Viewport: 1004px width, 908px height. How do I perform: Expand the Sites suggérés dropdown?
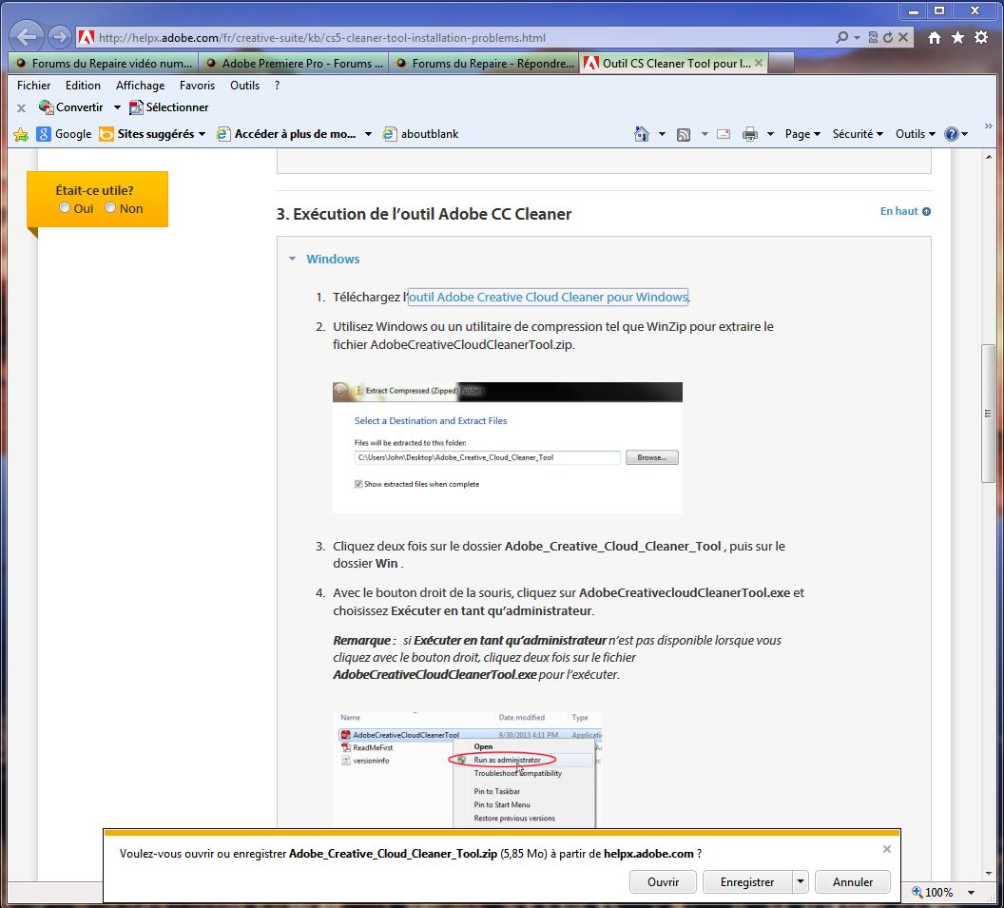tap(202, 134)
